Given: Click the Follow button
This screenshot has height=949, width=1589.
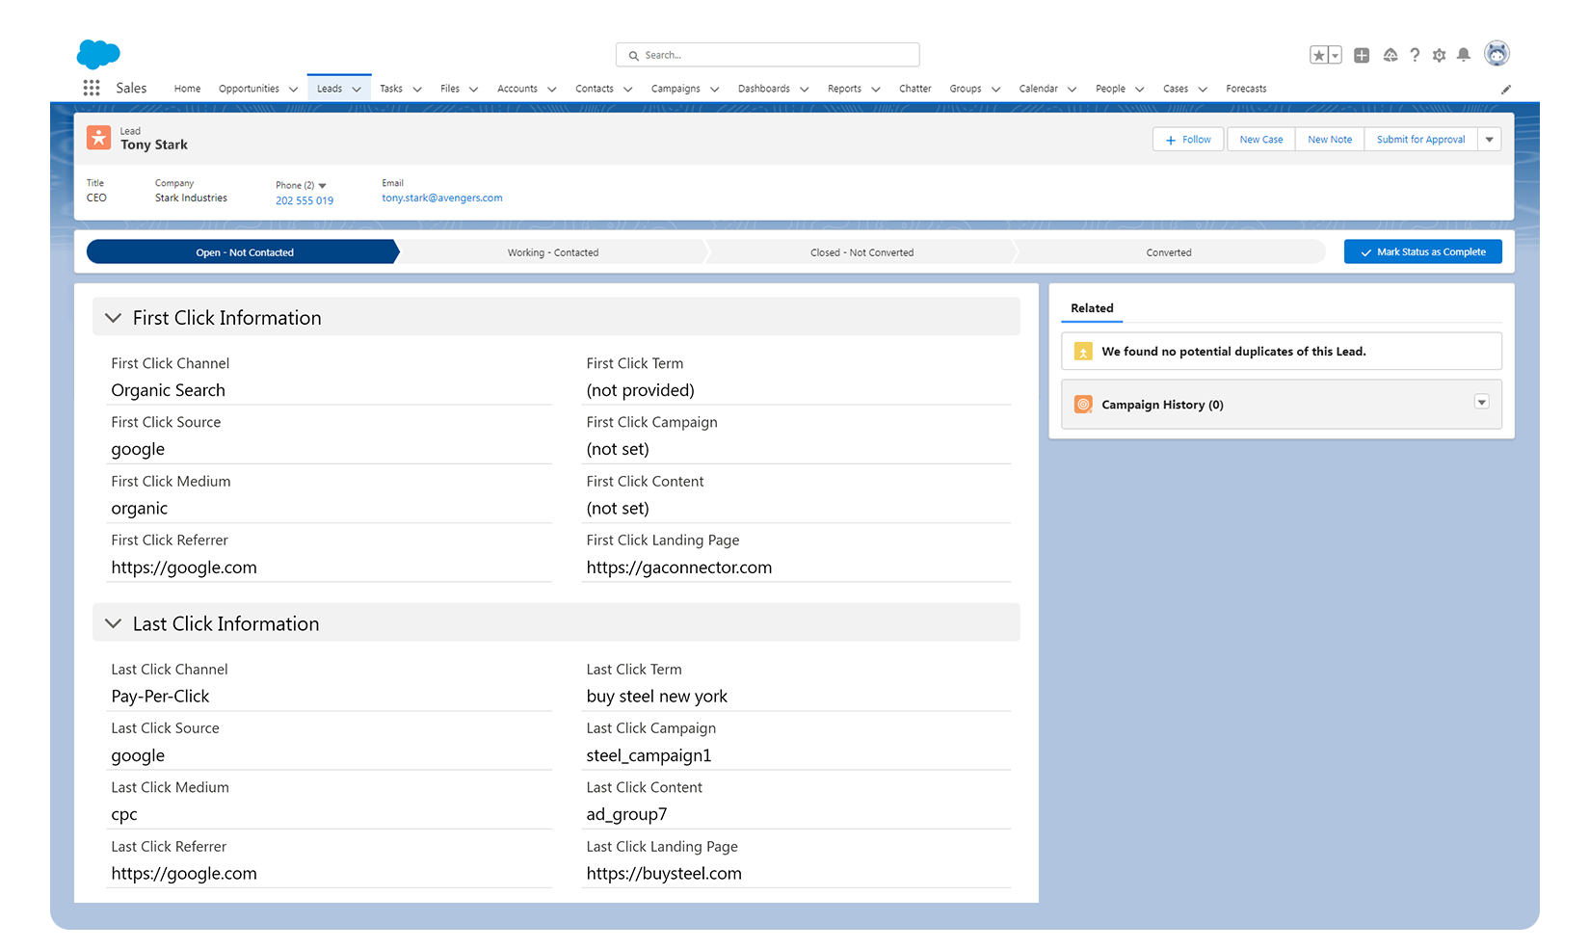Looking at the screenshot, I should 1188,140.
